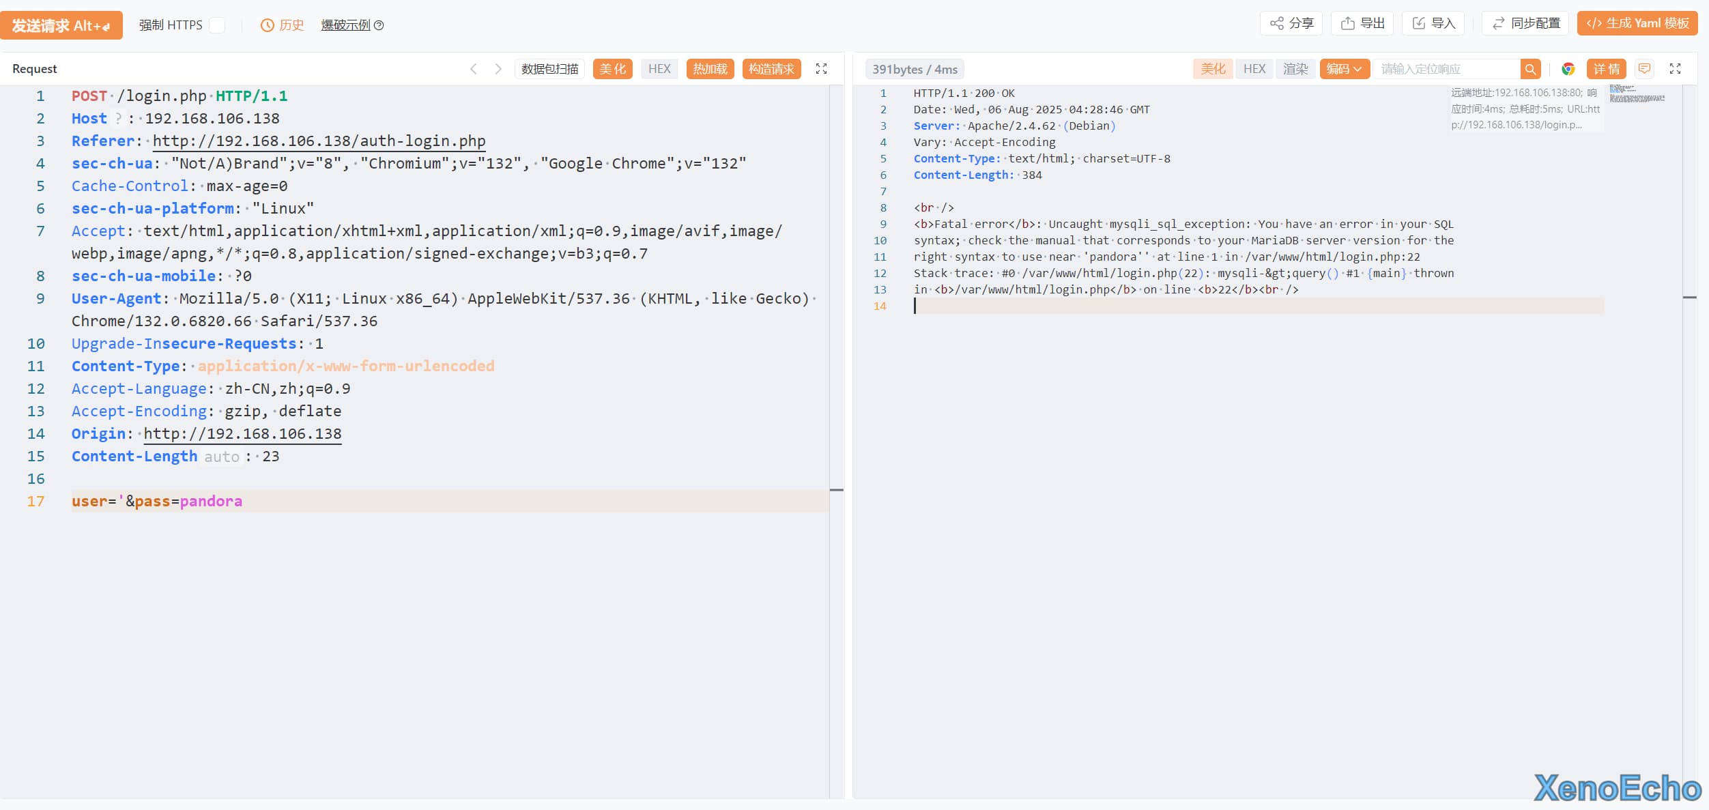This screenshot has height=810, width=1709.
Task: Toggle response 美化 beautify mode
Action: pyautogui.click(x=1213, y=69)
